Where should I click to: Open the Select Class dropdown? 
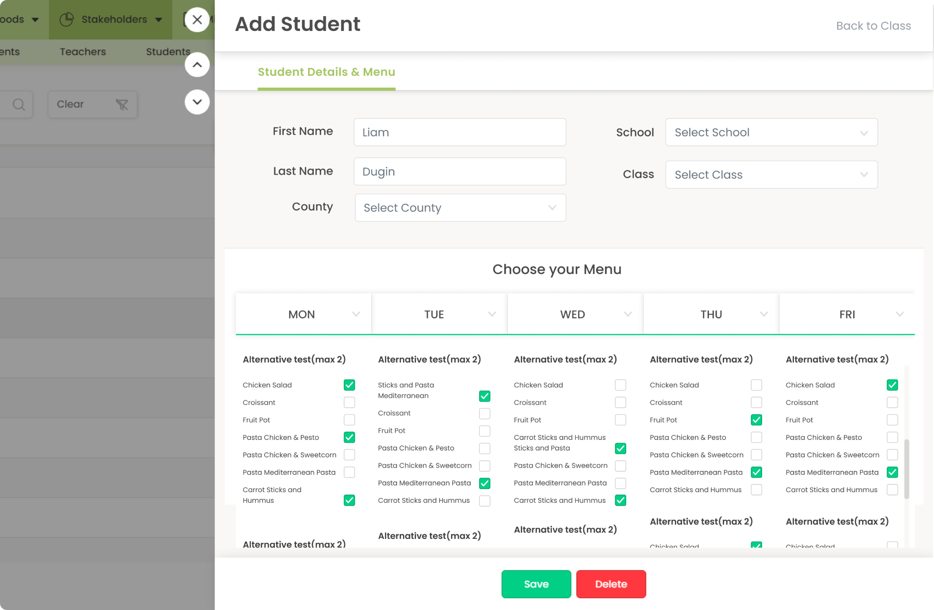pos(771,175)
